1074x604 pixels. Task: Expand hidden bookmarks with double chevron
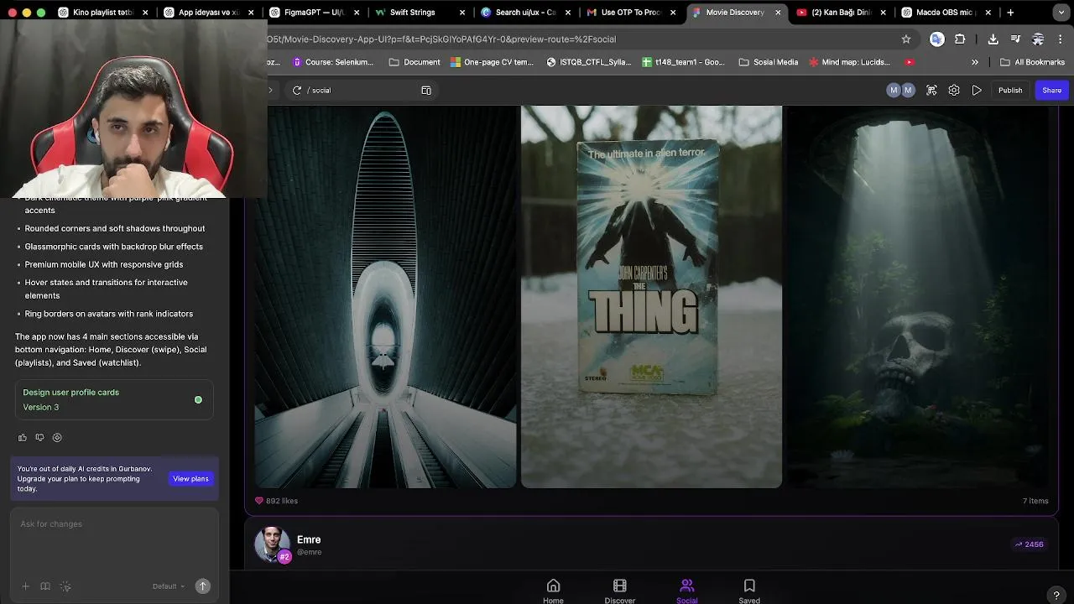(975, 62)
